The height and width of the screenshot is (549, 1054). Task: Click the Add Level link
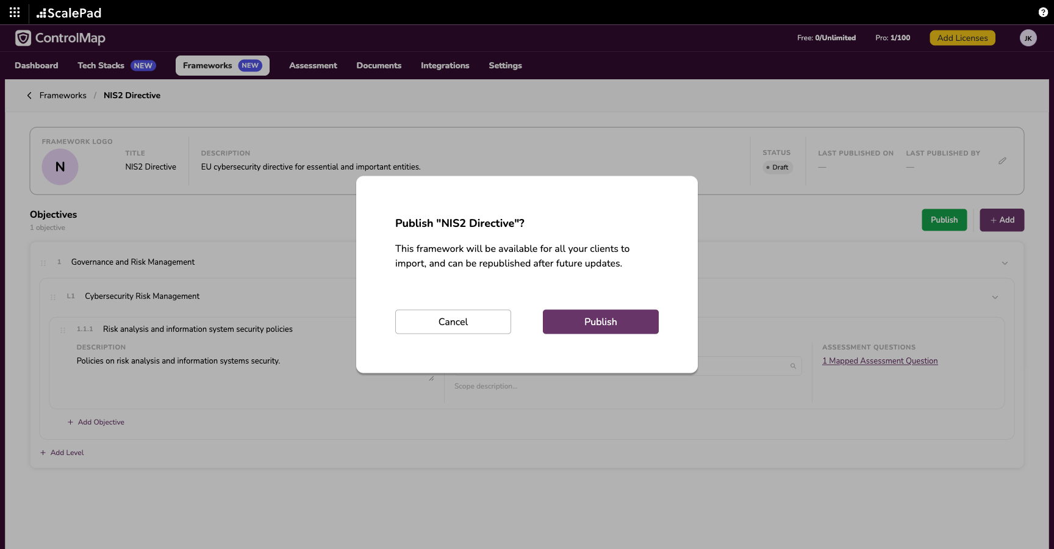pyautogui.click(x=62, y=453)
